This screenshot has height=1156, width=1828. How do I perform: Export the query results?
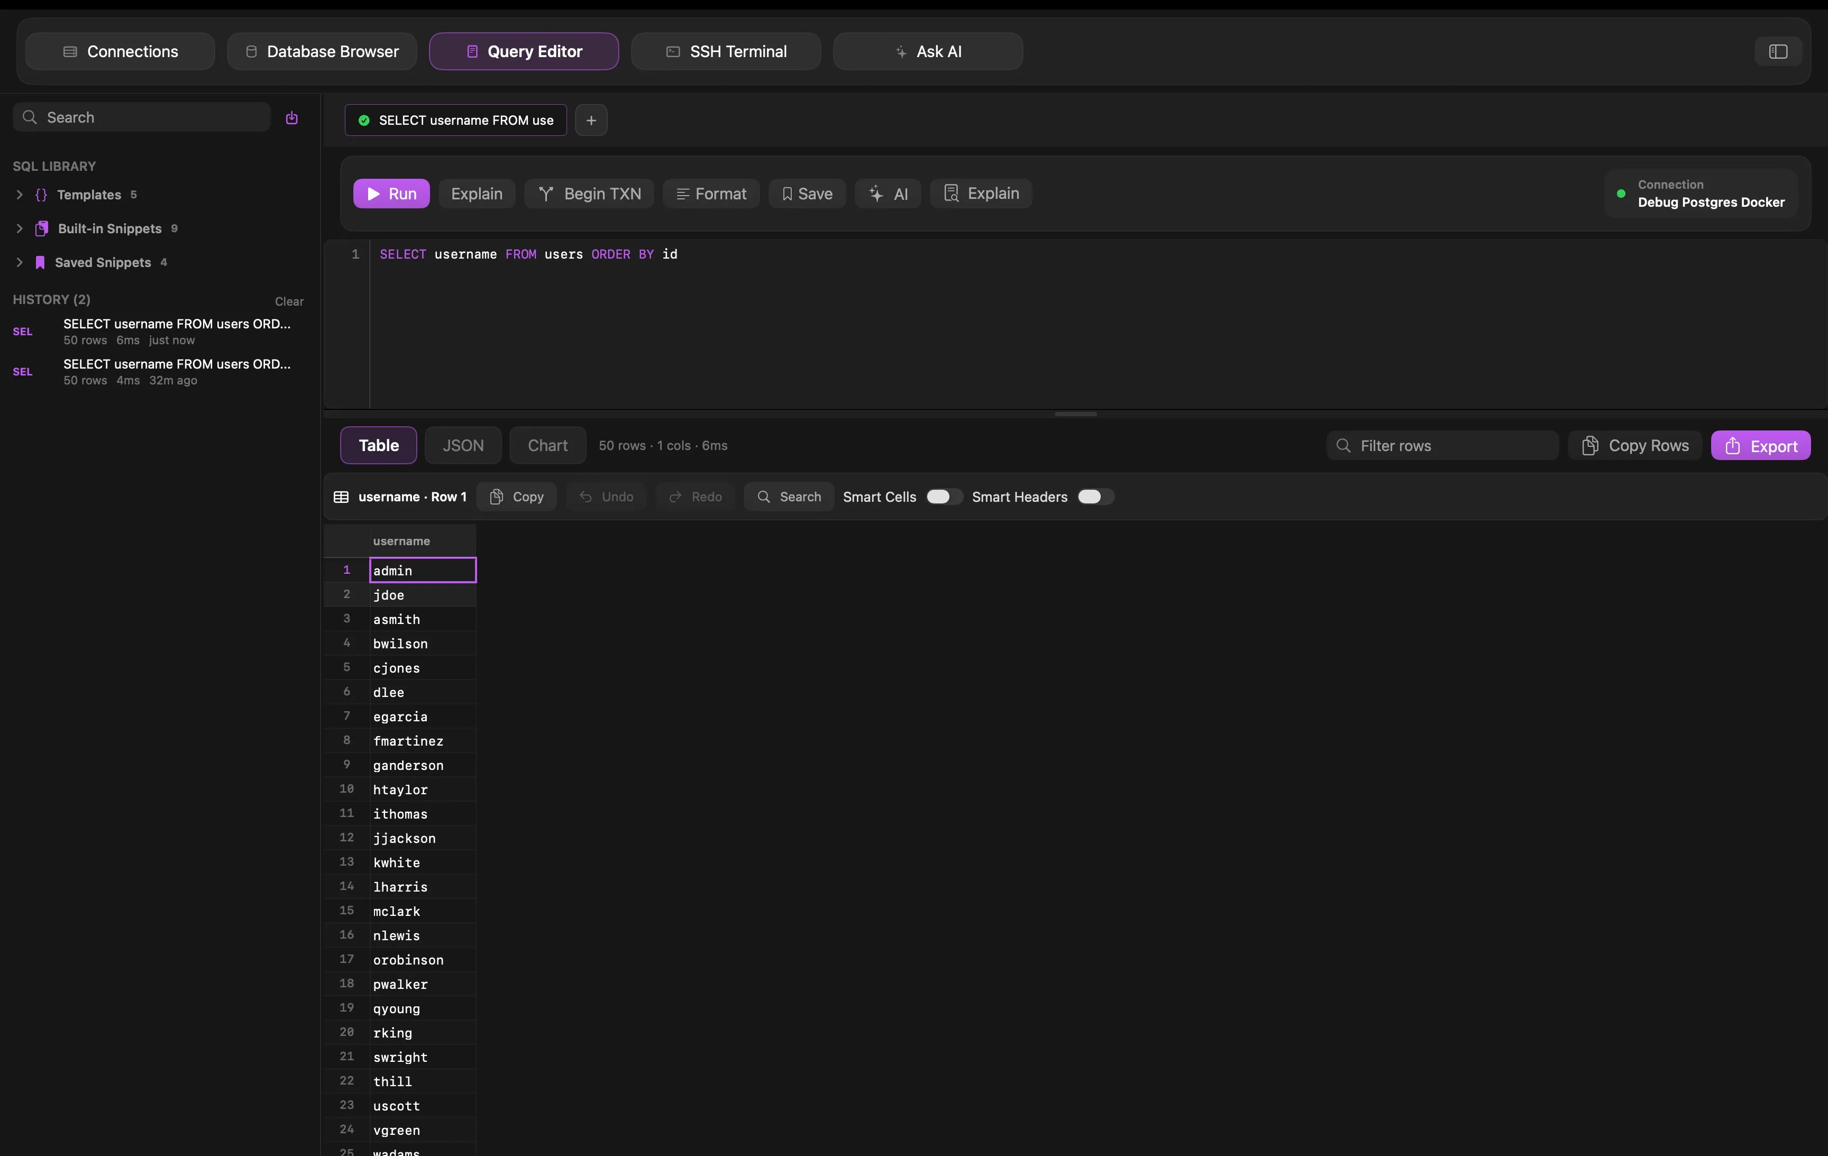pos(1761,446)
